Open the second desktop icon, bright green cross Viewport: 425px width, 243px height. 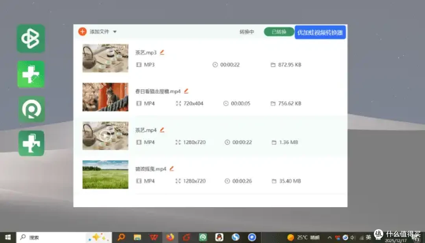pyautogui.click(x=31, y=74)
